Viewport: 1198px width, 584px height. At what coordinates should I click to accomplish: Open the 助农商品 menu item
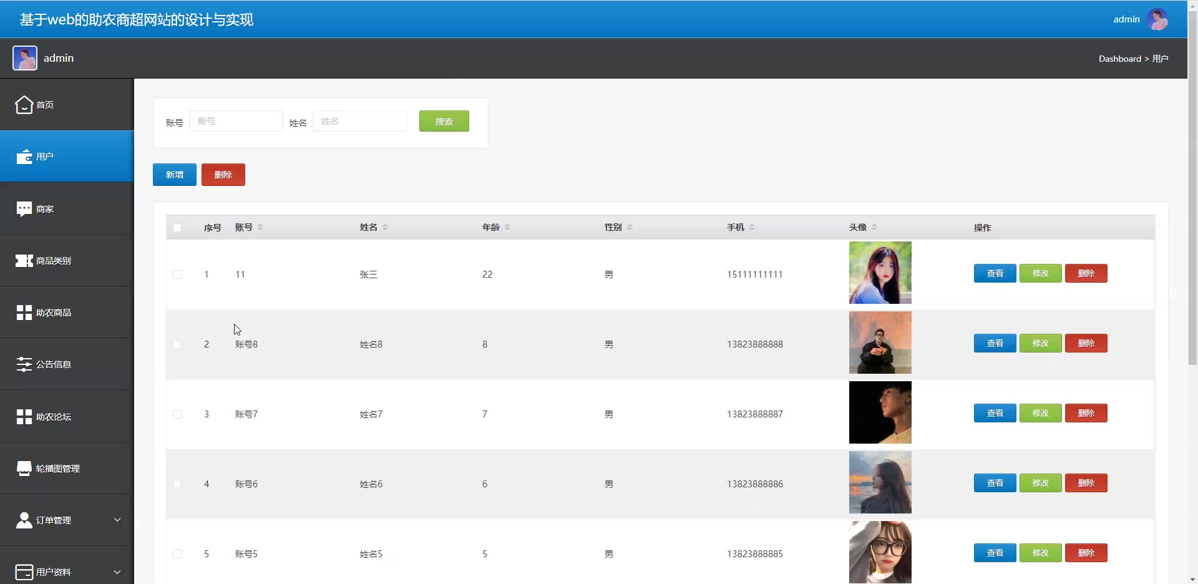click(x=67, y=313)
